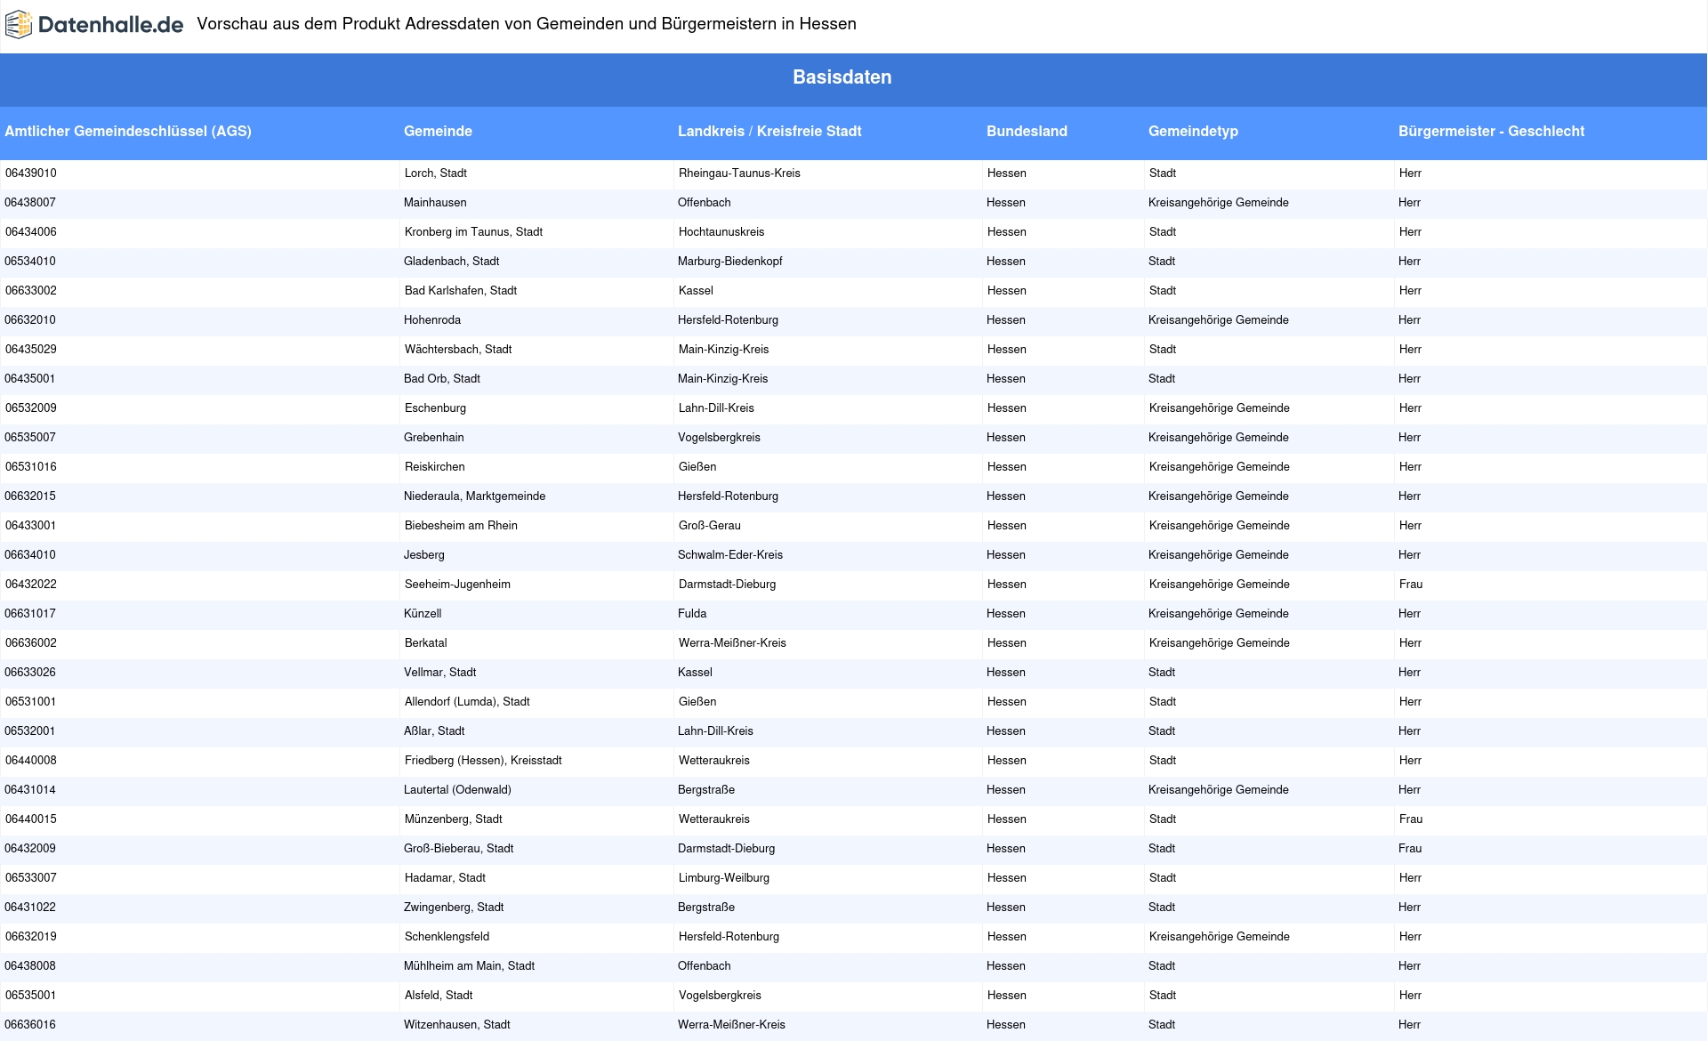Click the Schwalm-Eder-Kreis cell
The width and height of the screenshot is (1708, 1041).
(730, 555)
